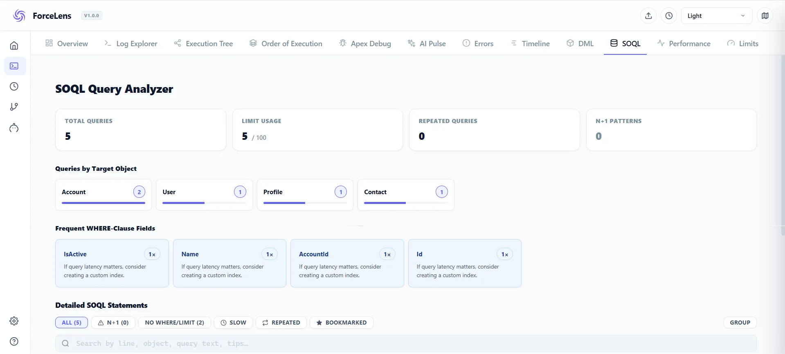The height and width of the screenshot is (354, 785).
Task: Select the ALL (5) filter
Action: 72,323
